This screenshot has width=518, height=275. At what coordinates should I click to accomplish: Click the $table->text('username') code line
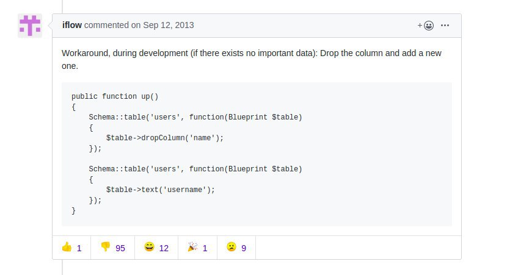[160, 190]
